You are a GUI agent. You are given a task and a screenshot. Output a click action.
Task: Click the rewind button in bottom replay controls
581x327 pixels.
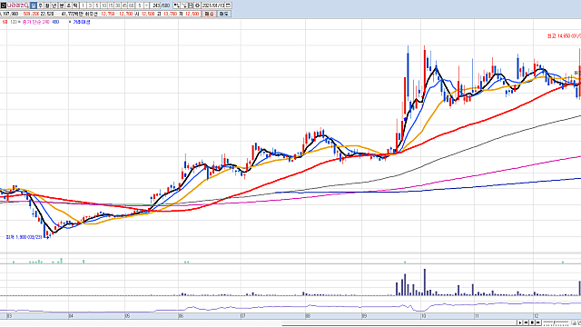tap(526, 322)
